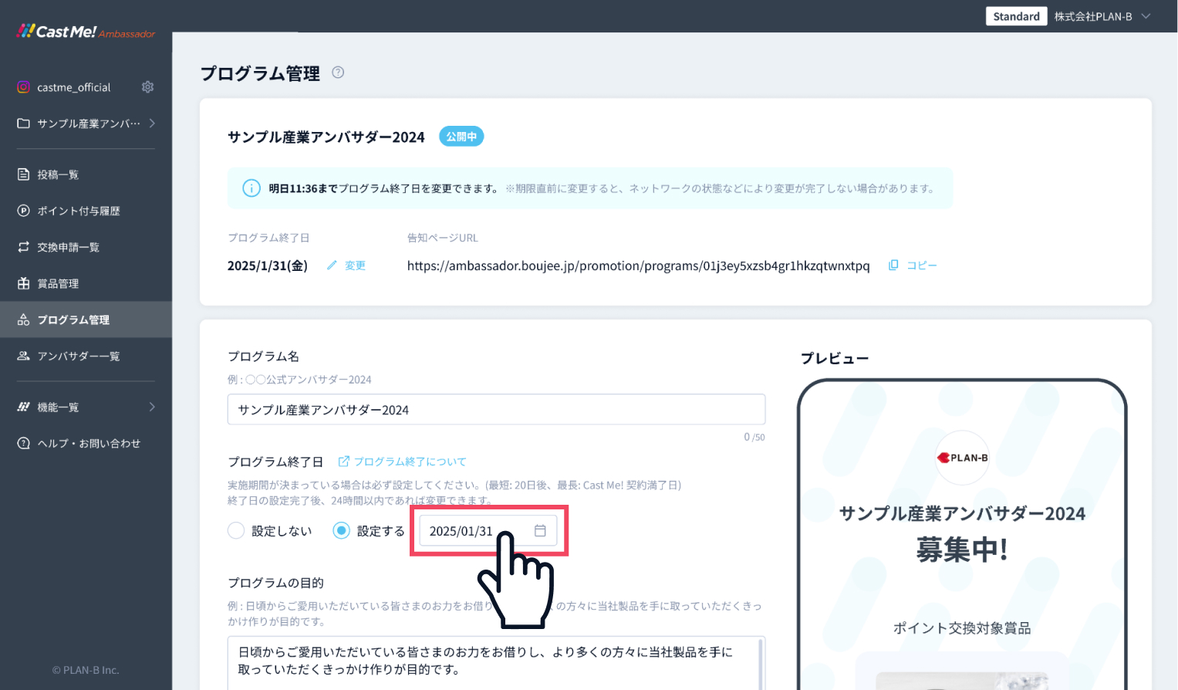
Task: Click the 変更 link for program end date
Action: pyautogui.click(x=355, y=266)
